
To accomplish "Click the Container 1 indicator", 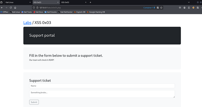I will tap(149, 8).
